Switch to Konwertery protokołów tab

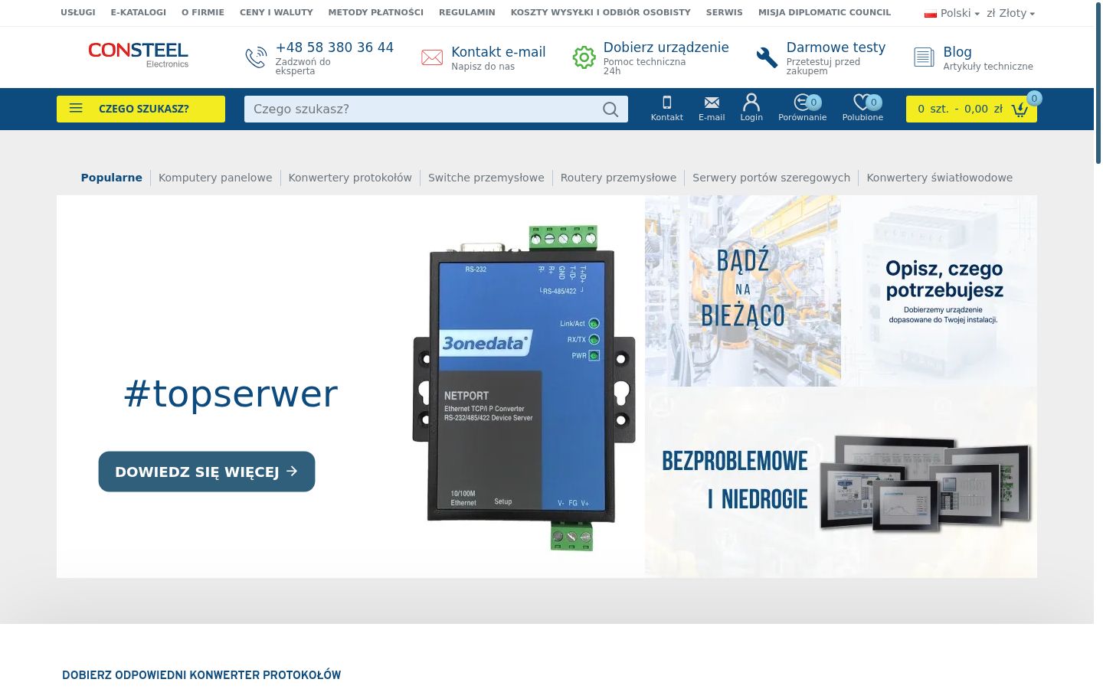coord(350,178)
